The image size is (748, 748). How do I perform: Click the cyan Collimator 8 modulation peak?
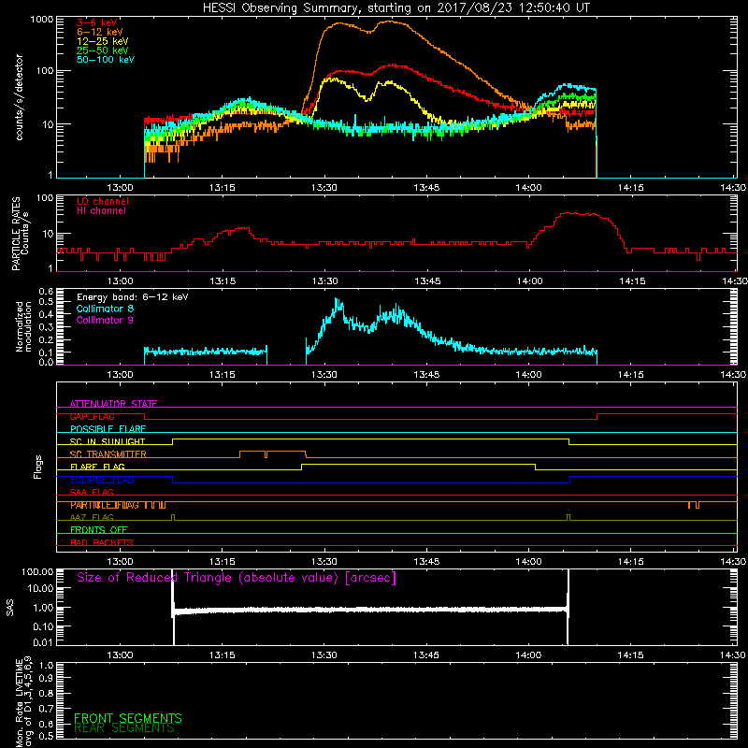tap(338, 303)
